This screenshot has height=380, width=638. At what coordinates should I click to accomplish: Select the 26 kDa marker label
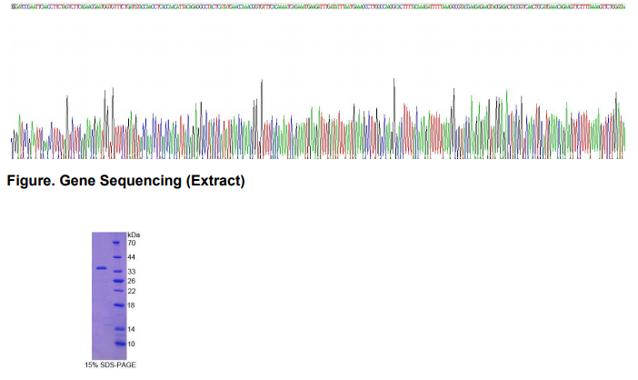pyautogui.click(x=132, y=281)
